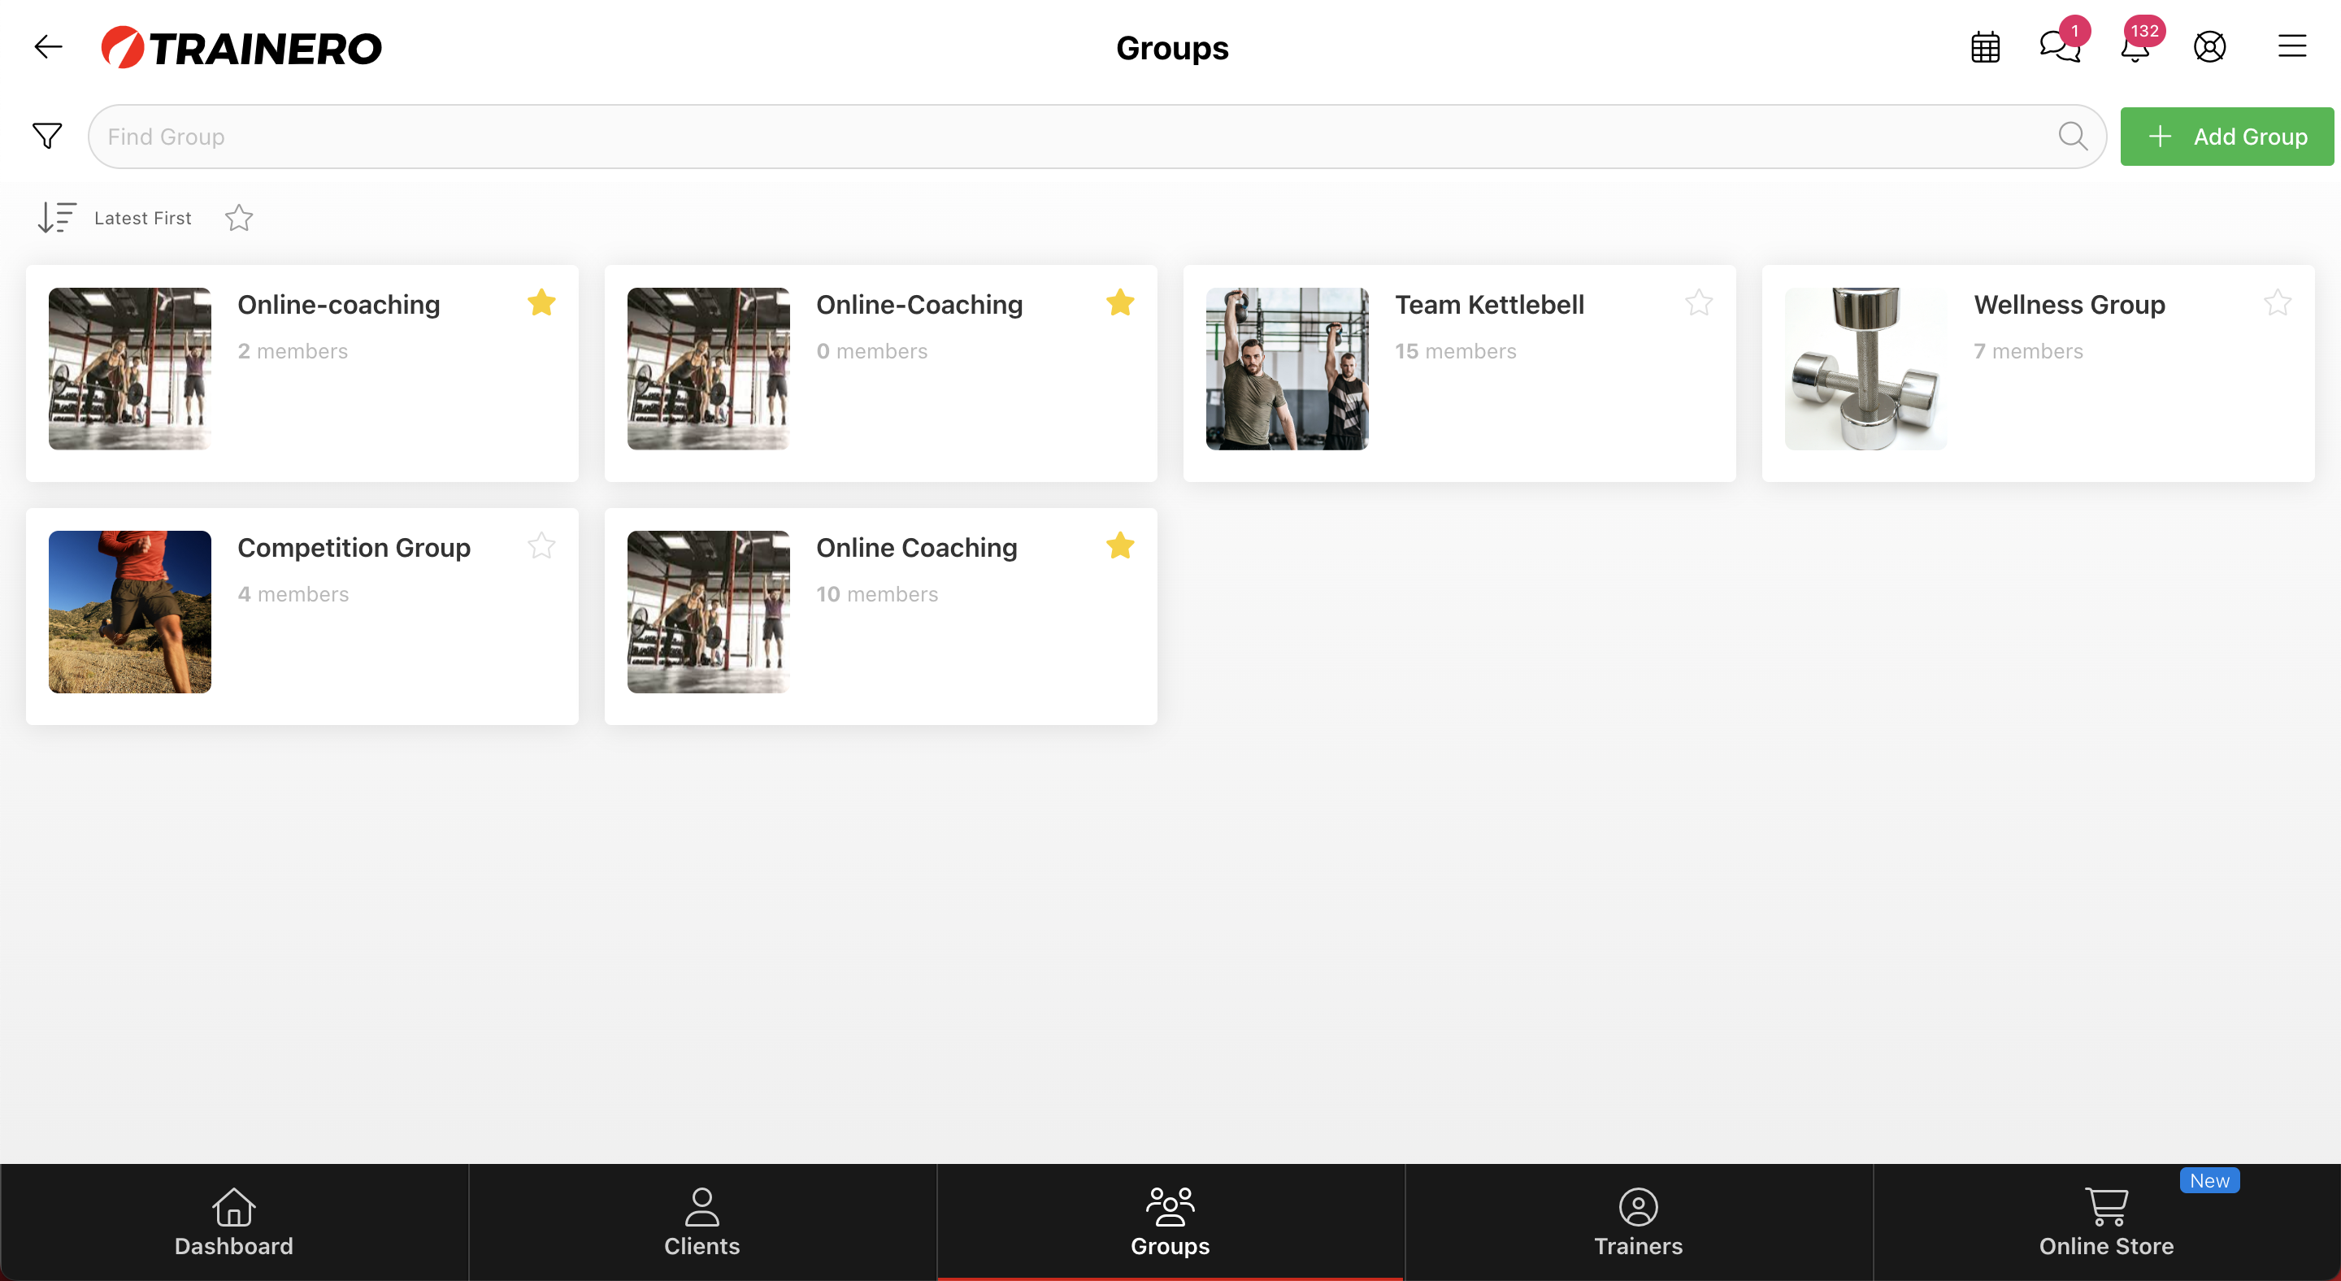2341x1281 pixels.
Task: Open Online-coaching group thumbnail, 2 members
Action: click(130, 369)
